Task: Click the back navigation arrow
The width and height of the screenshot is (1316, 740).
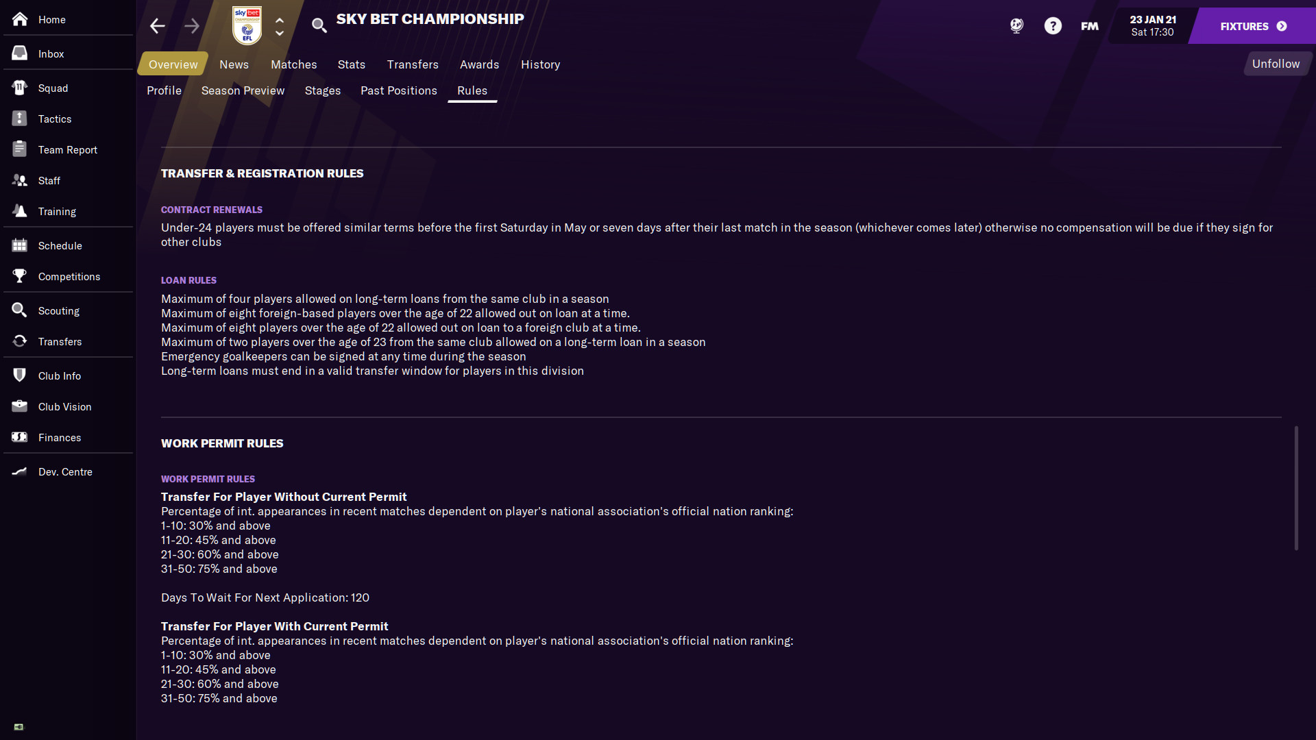Action: pos(157,26)
